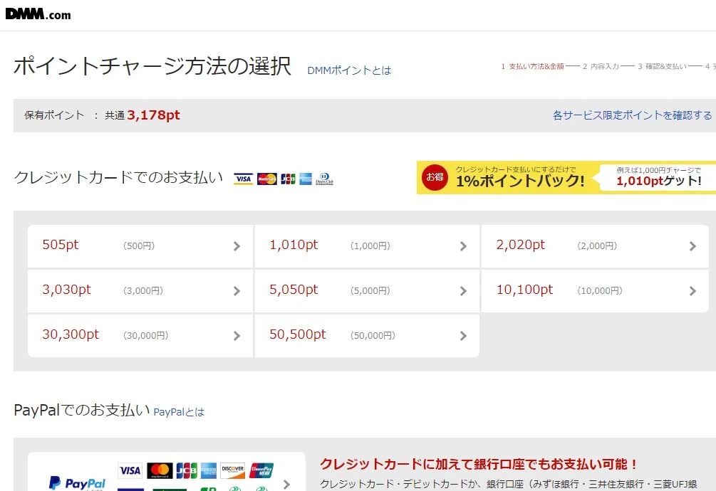
Task: Open the DMMポイントとは link
Action: pos(349,70)
